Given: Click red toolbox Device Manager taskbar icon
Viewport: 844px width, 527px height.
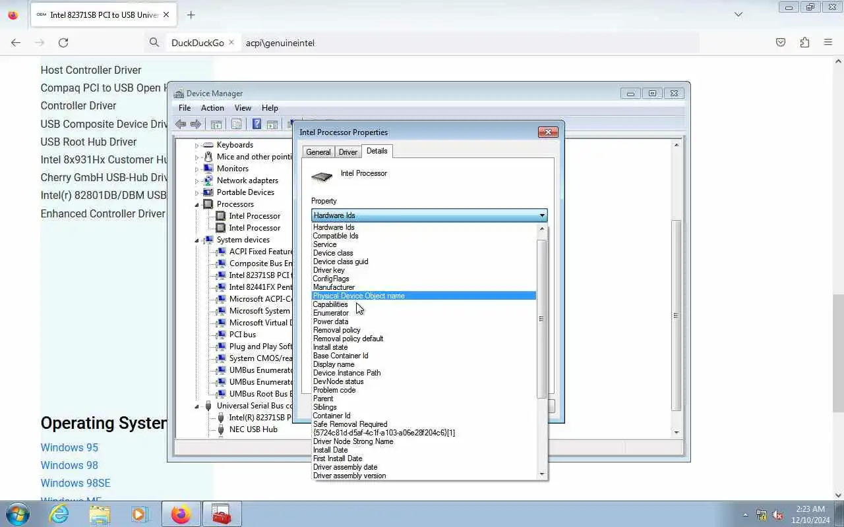Looking at the screenshot, I should point(221,514).
